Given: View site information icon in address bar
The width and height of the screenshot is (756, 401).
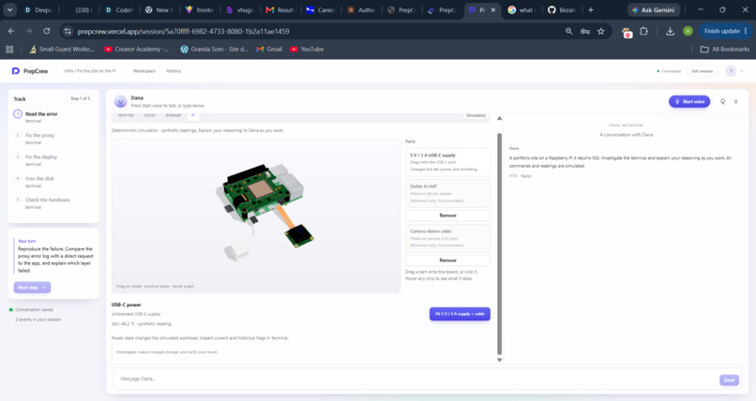Looking at the screenshot, I should (x=68, y=31).
